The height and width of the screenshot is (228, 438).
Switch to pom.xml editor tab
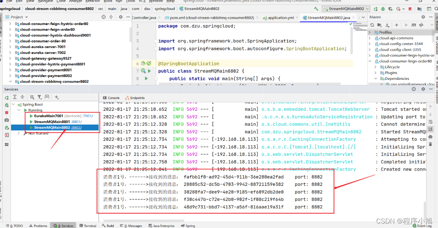[212, 18]
